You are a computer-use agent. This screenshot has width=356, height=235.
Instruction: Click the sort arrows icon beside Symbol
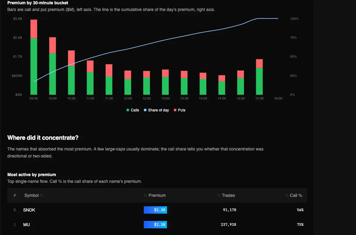pyautogui.click(x=42, y=196)
